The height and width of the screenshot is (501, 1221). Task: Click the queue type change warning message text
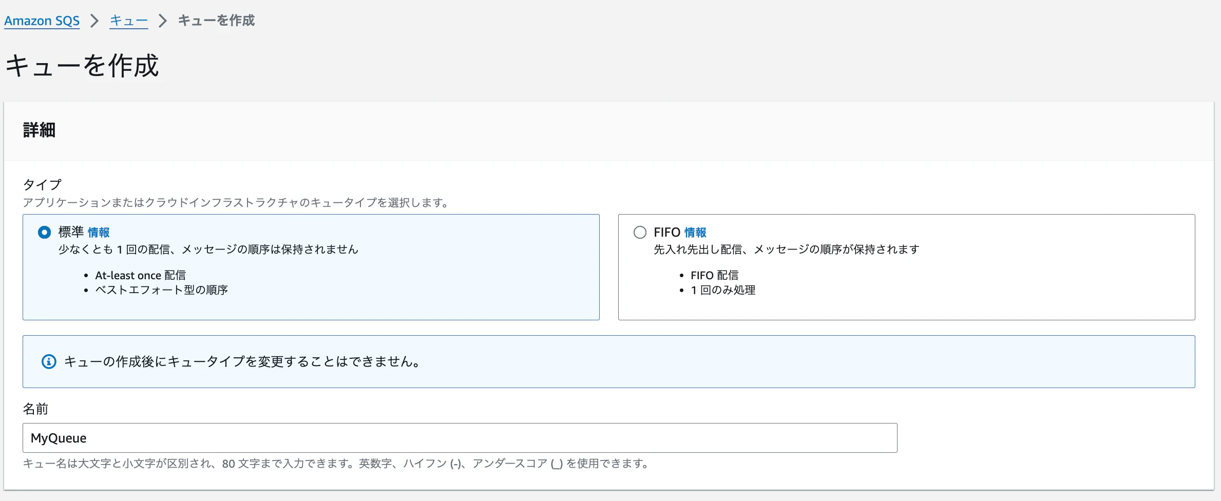(x=243, y=361)
